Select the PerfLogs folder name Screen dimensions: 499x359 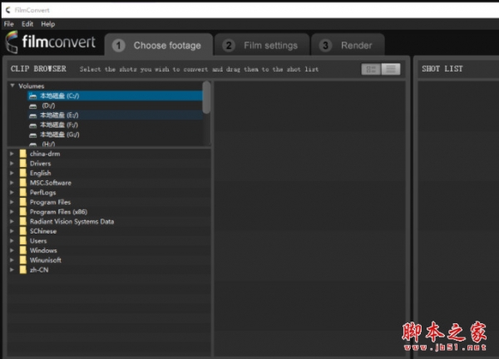coord(42,192)
